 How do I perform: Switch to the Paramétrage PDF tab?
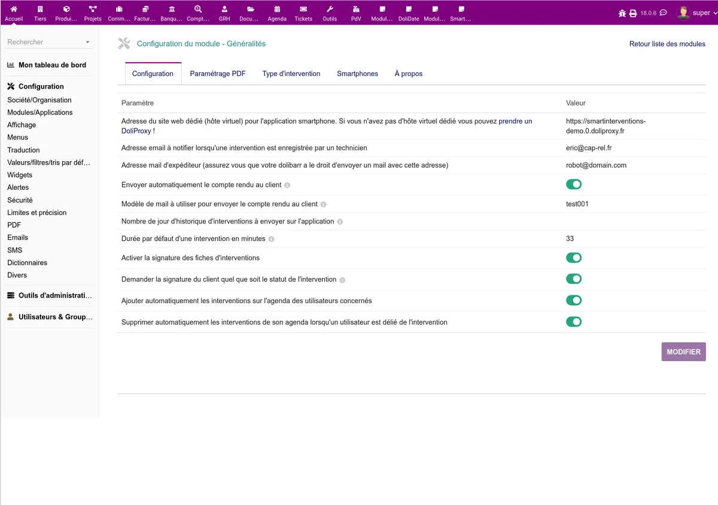coord(218,74)
